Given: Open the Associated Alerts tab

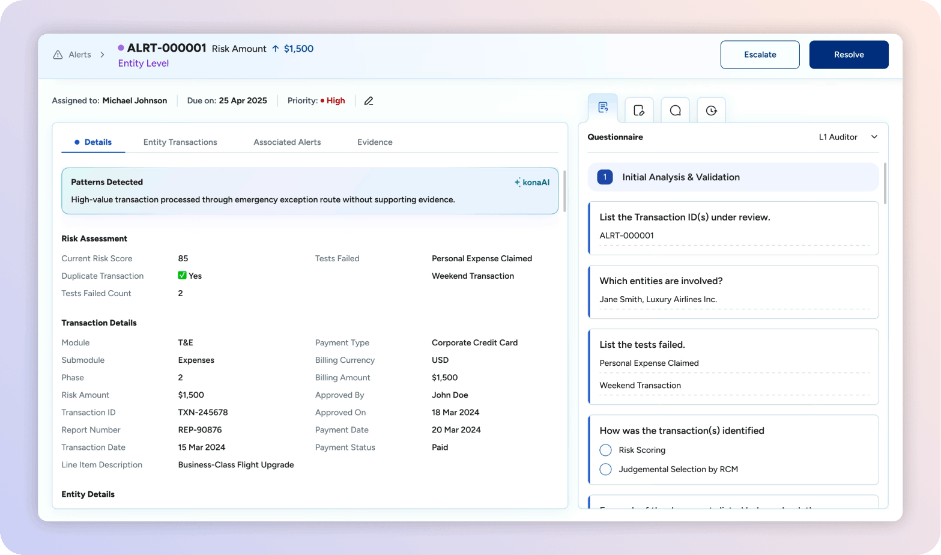Looking at the screenshot, I should pyautogui.click(x=287, y=142).
